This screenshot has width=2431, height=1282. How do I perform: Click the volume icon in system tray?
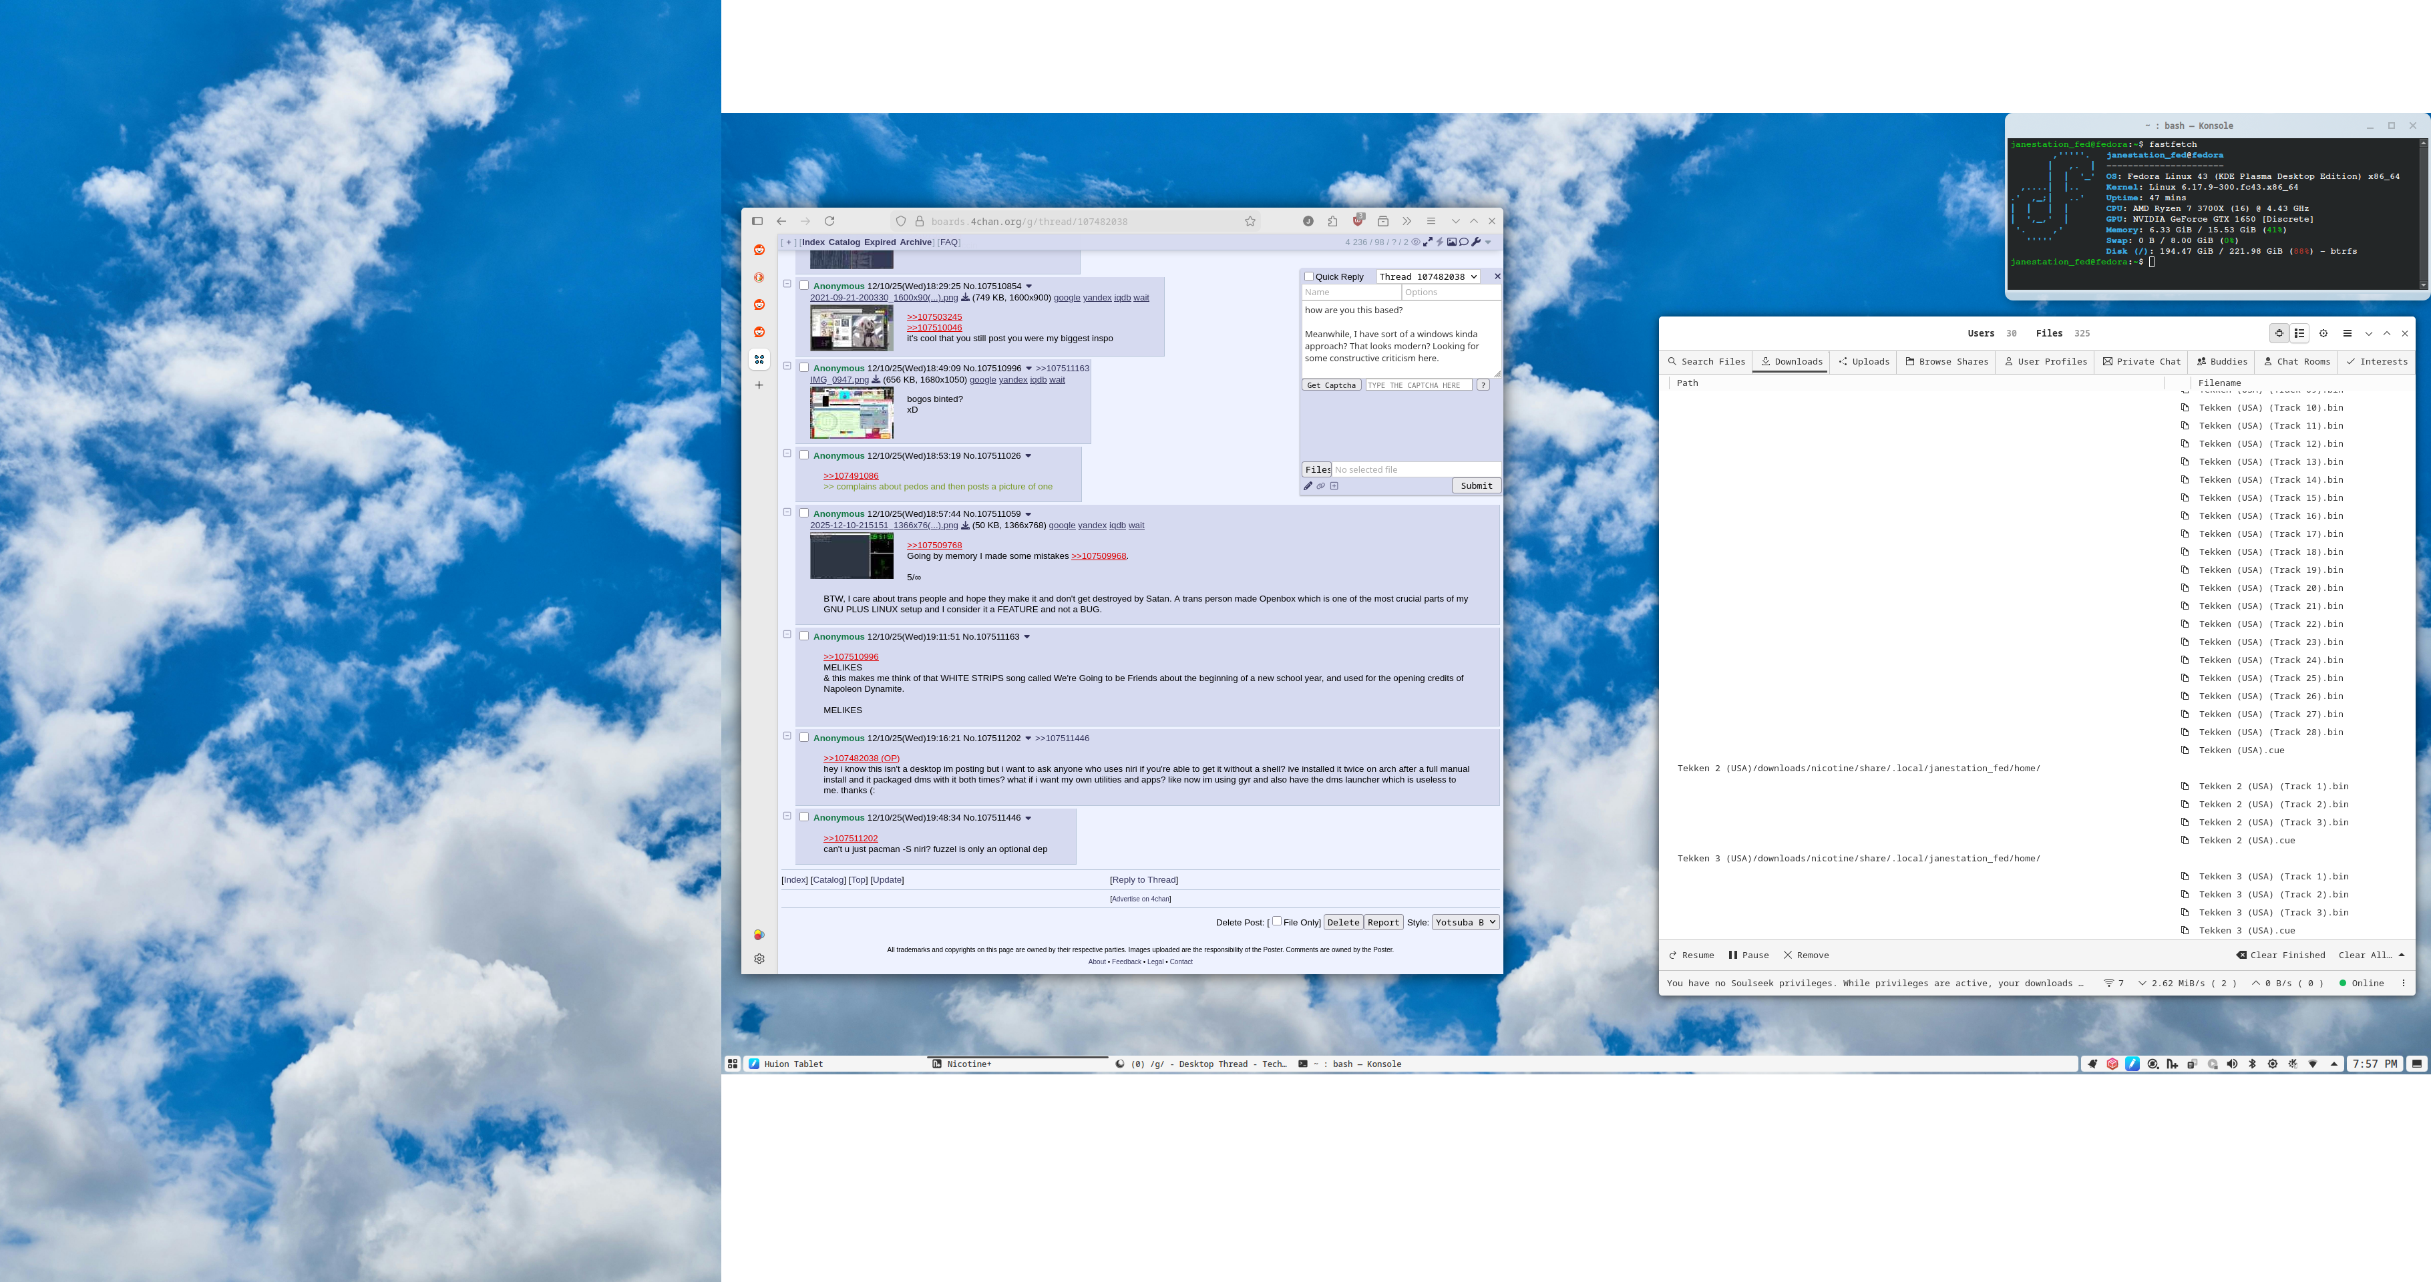(2232, 1064)
